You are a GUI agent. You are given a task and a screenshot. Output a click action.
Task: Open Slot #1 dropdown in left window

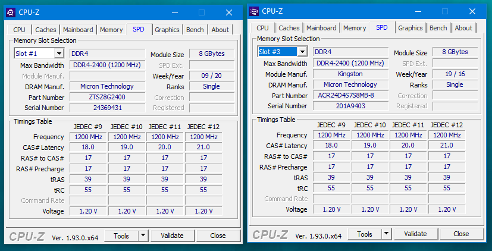click(x=59, y=54)
